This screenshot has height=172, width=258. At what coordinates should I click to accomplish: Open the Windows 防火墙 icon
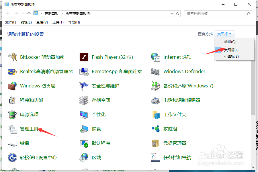pos(12,86)
